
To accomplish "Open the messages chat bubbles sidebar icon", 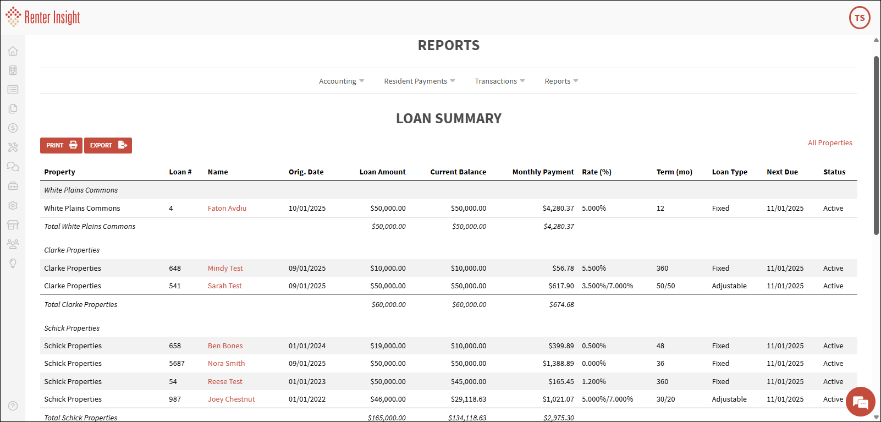I will (13, 167).
